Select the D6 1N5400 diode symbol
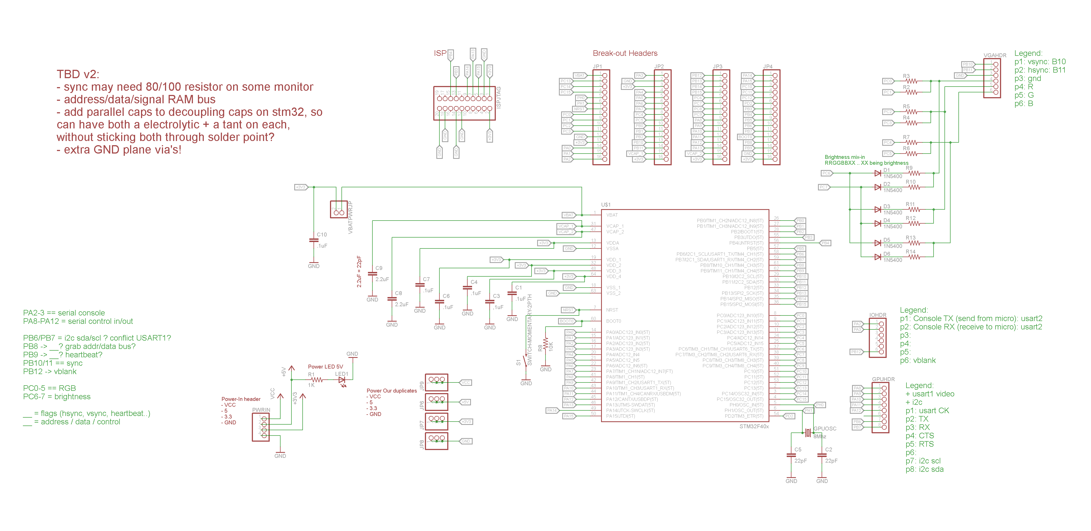This screenshot has width=1091, height=531. tap(877, 257)
